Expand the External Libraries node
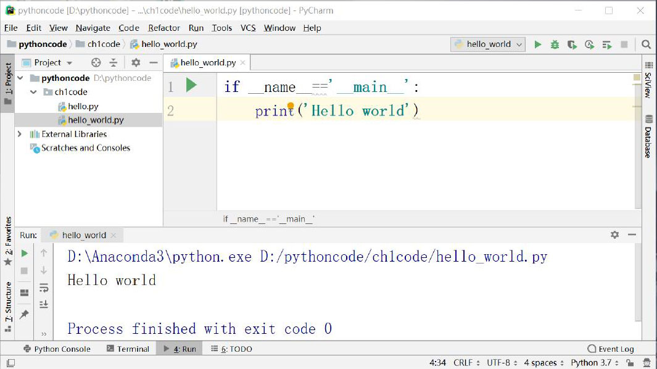Screen dimensions: 657x369 click(x=20, y=134)
